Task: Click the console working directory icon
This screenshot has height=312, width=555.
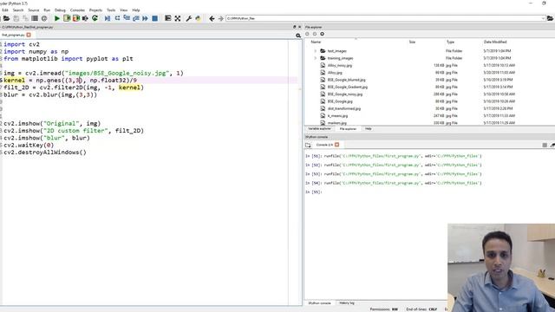Action: coord(308,145)
